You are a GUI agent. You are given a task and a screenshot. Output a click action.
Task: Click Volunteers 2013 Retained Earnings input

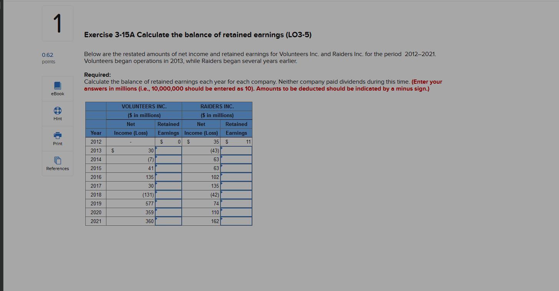click(168, 150)
